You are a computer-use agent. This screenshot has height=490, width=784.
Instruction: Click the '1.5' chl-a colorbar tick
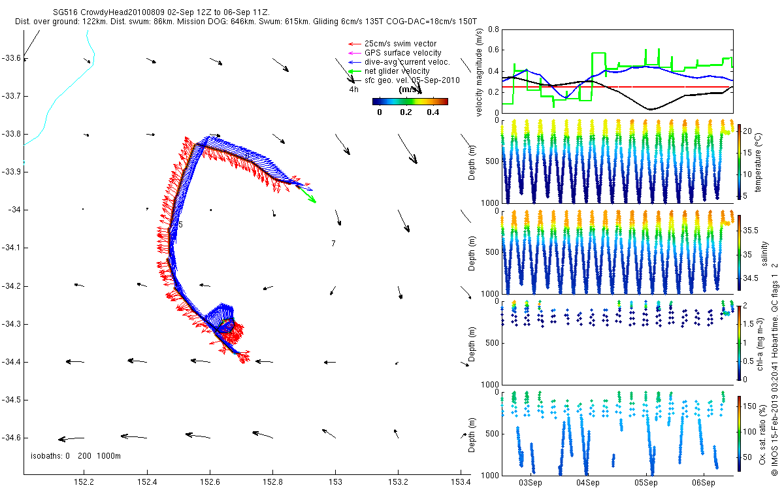pyautogui.click(x=749, y=324)
